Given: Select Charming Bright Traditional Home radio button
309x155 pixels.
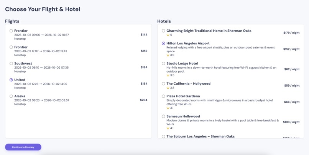Looking at the screenshot, I should [163, 31].
